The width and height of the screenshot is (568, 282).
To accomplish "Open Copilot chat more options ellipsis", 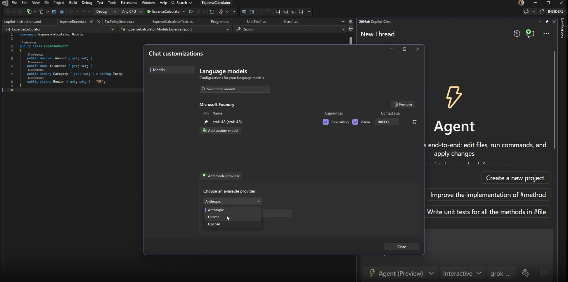I will point(546,34).
